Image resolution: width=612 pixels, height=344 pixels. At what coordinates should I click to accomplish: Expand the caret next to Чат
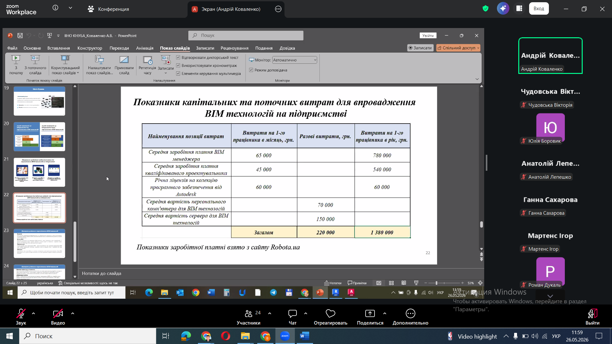306,313
